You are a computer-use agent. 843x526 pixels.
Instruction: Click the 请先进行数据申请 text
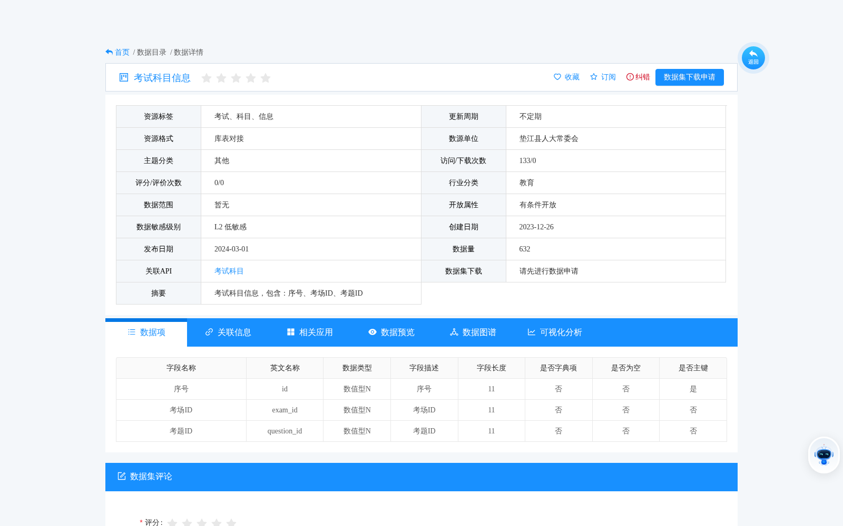click(549, 271)
